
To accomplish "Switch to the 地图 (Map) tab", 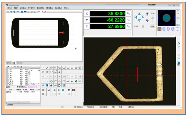I will tap(14, 63).
